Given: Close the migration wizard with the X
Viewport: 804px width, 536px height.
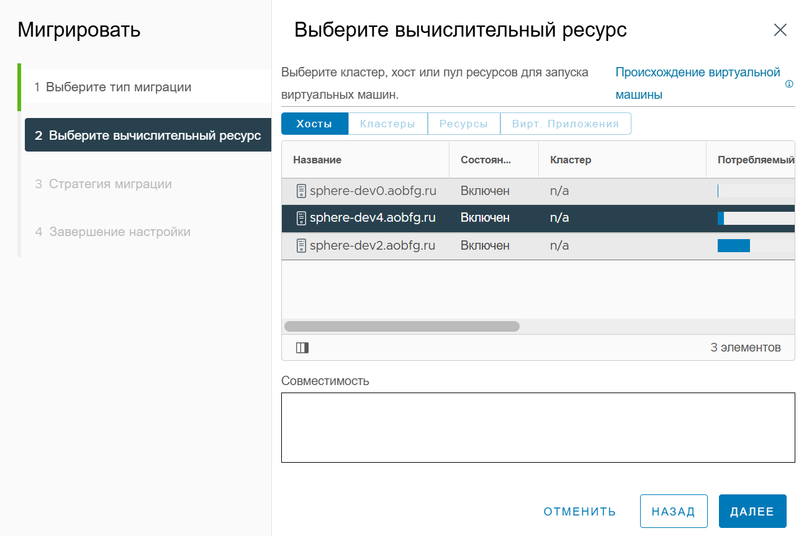Looking at the screenshot, I should point(780,30).
